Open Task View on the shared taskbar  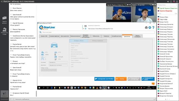48,88
